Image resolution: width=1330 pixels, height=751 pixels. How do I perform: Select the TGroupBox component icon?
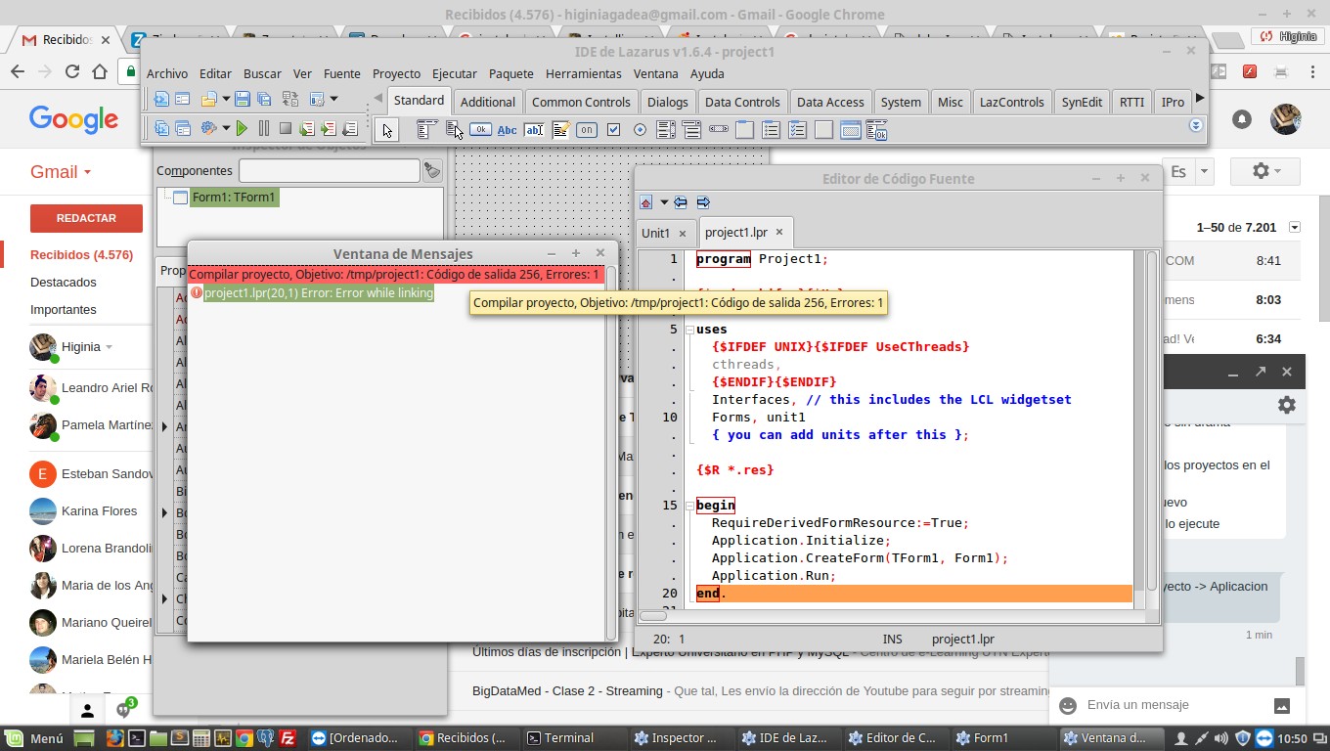click(745, 129)
